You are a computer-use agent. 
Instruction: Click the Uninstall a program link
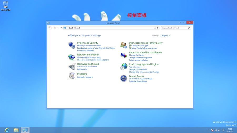click(85, 77)
